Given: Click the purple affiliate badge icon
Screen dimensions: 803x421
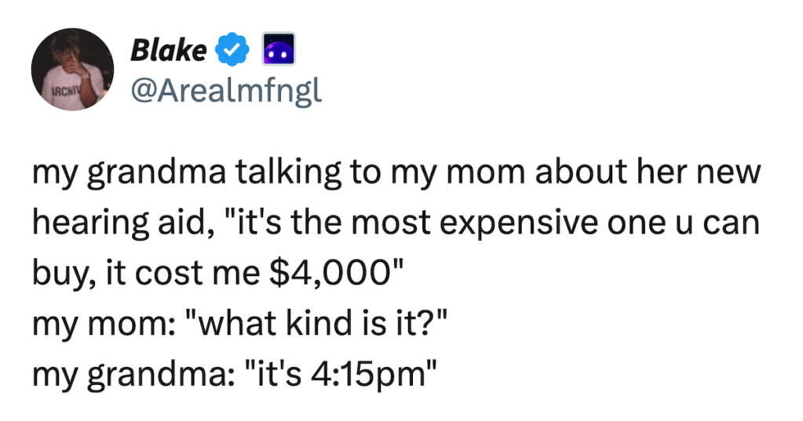Looking at the screenshot, I should (x=279, y=51).
